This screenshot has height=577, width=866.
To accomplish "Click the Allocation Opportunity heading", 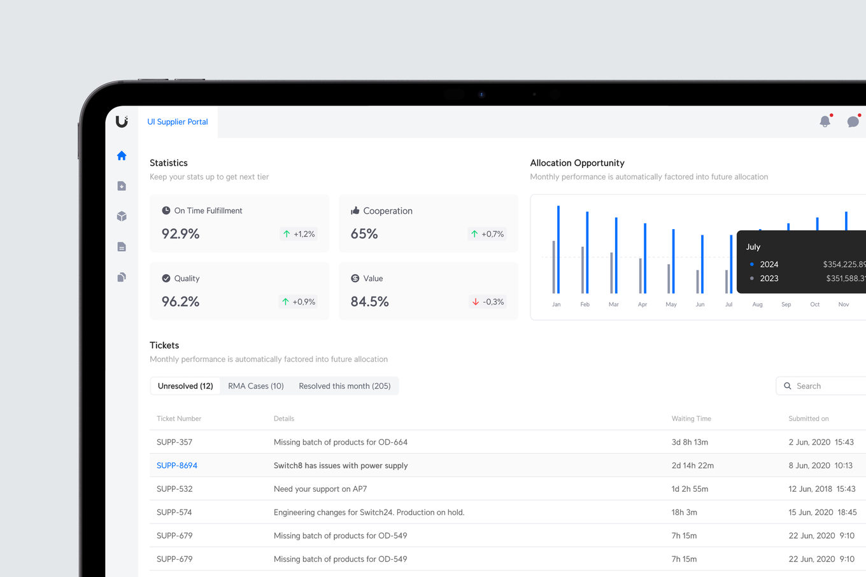I will [577, 163].
